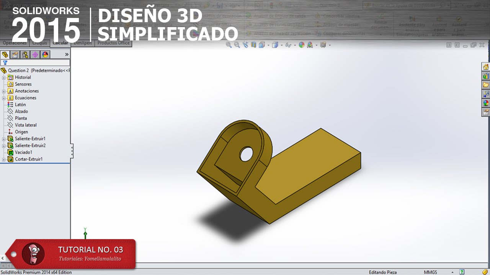Open the Display Style dropdown arrow
Viewport: 490px width, 275px height.
click(281, 45)
